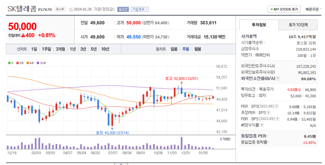The height and width of the screenshot is (165, 325).
Task: Click 거래대금 value 15,130 백만
Action: 214,37
